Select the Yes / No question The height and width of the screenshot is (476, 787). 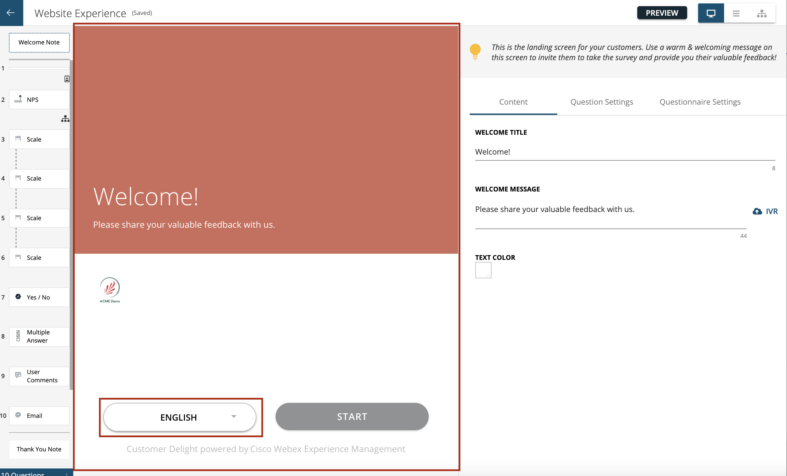coord(39,297)
